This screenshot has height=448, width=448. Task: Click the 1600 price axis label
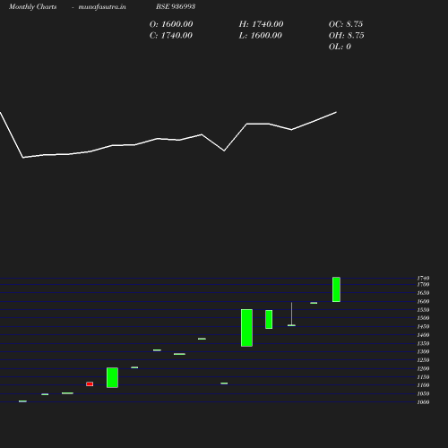pyautogui.click(x=423, y=301)
